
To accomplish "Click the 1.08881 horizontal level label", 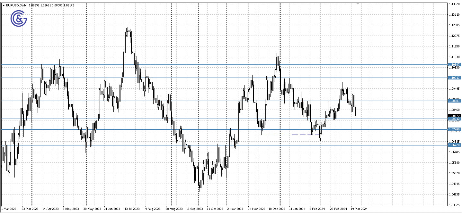I will pyautogui.click(x=454, y=101).
